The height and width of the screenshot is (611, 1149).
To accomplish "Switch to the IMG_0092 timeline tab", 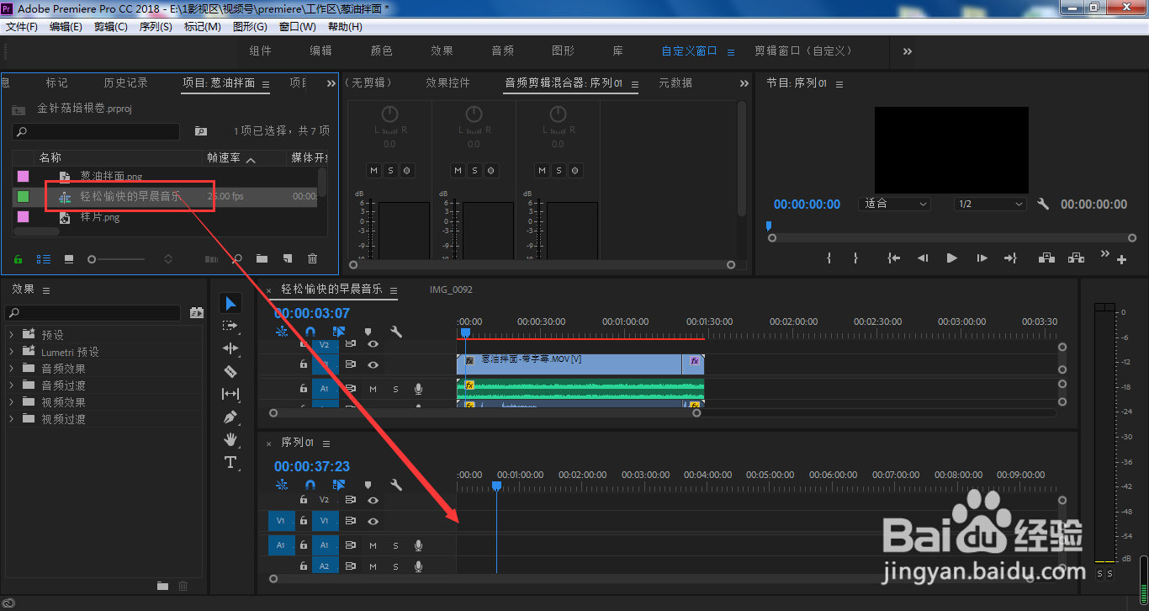I will coord(451,290).
